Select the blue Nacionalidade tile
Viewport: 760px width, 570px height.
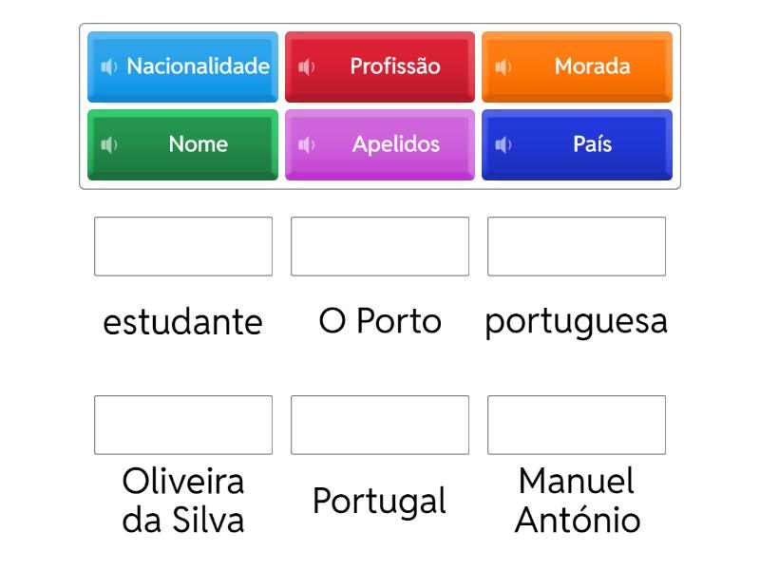[198, 66]
